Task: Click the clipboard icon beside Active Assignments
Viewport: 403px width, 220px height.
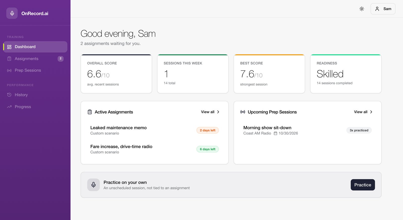Action: 90,112
